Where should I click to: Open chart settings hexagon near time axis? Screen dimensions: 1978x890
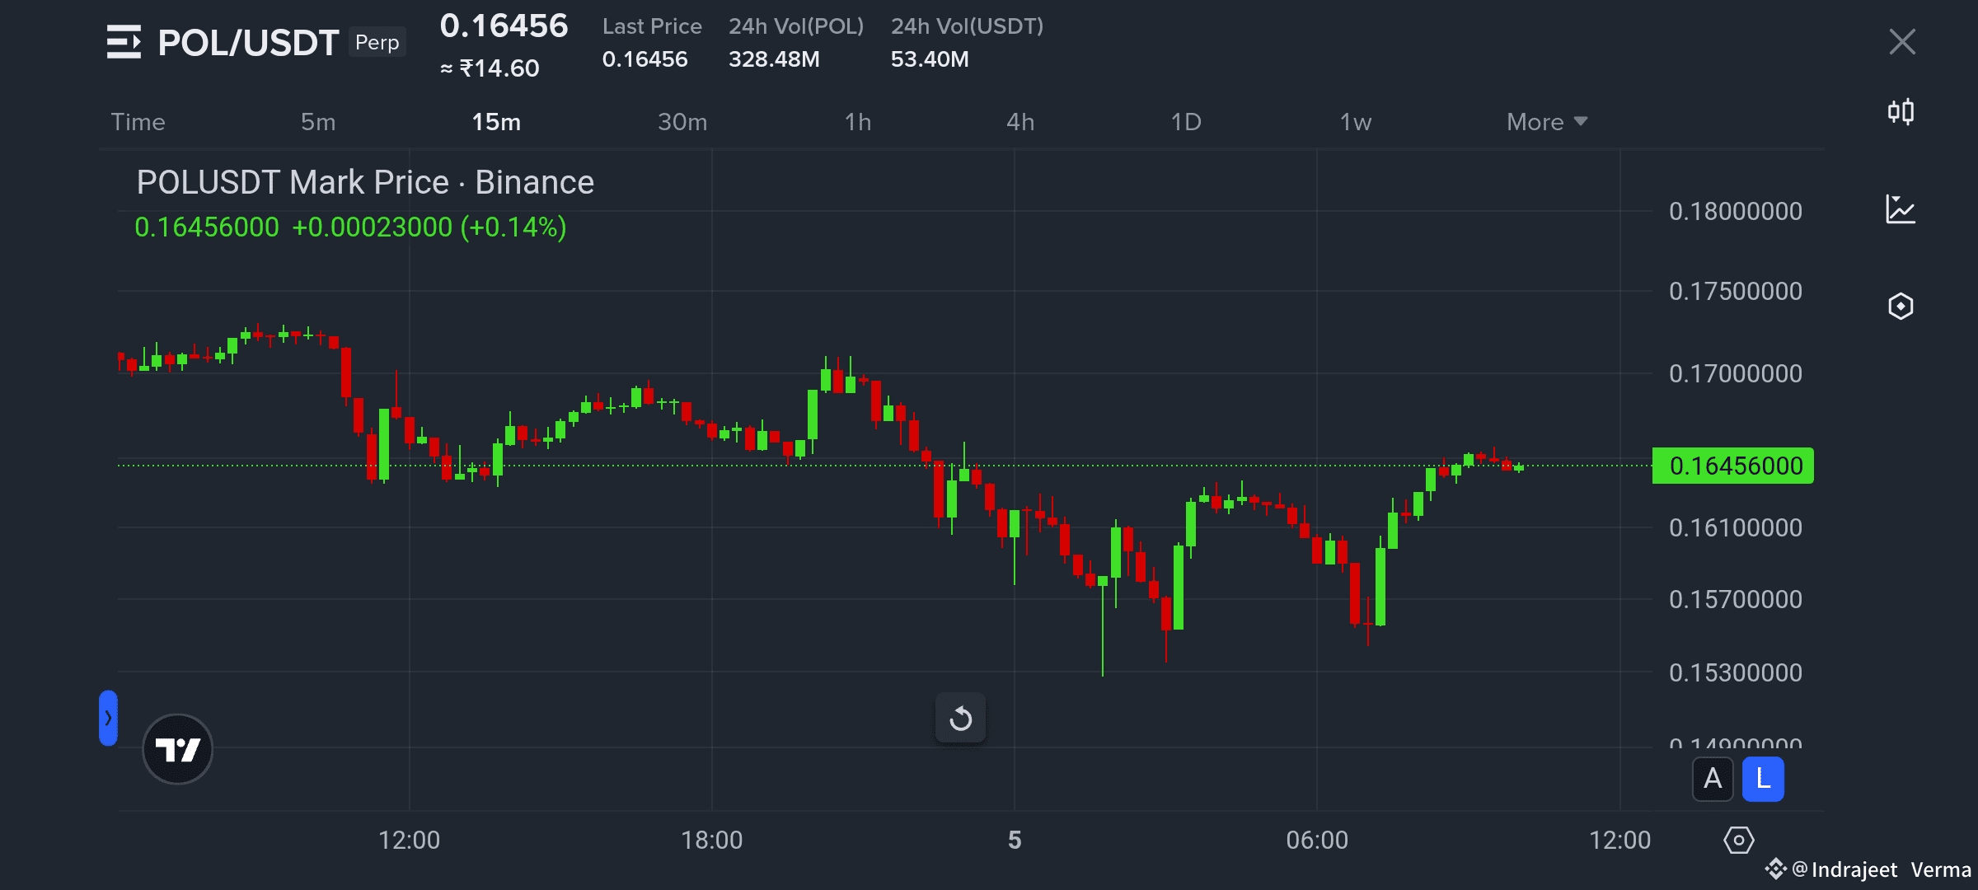coord(1738,841)
